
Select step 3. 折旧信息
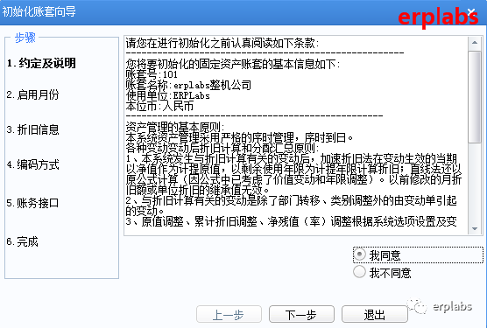pos(32,129)
